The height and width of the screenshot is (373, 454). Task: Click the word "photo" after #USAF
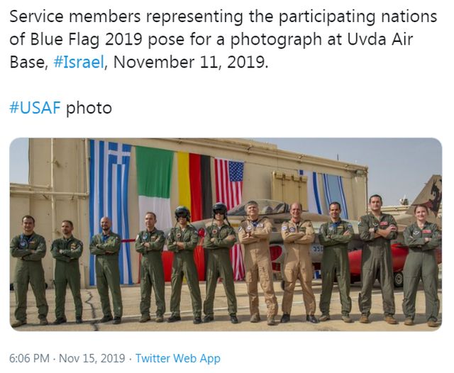click(89, 108)
